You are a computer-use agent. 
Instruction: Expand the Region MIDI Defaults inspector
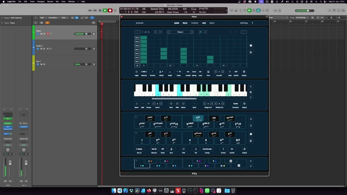click(x=2, y=18)
